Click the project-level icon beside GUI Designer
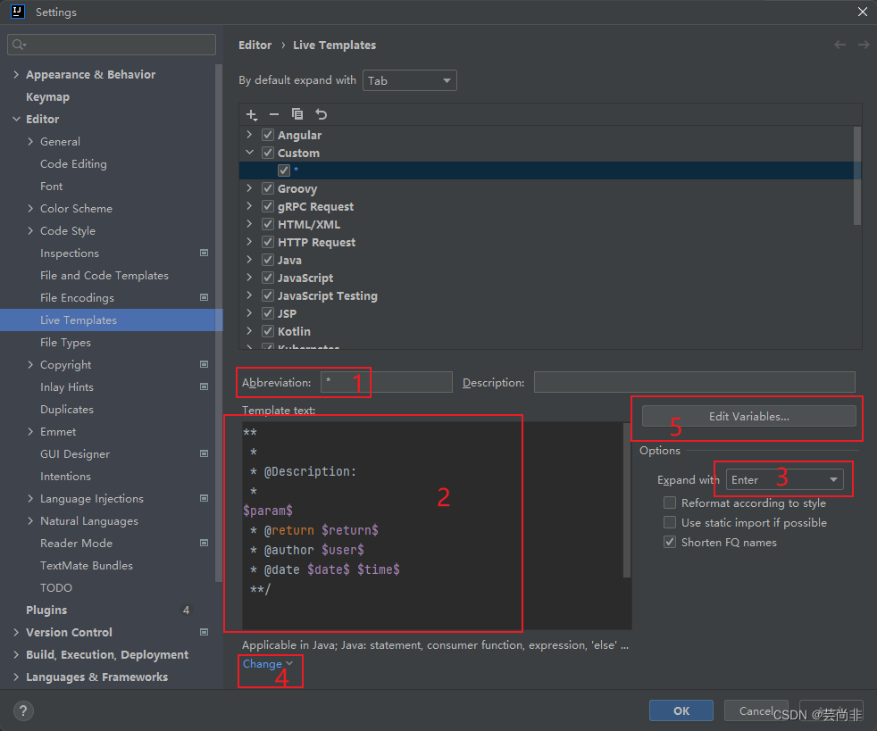 pos(205,453)
